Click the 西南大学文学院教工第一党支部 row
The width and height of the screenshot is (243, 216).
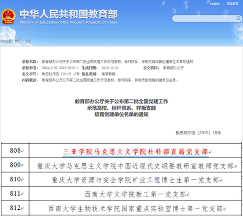(136, 194)
